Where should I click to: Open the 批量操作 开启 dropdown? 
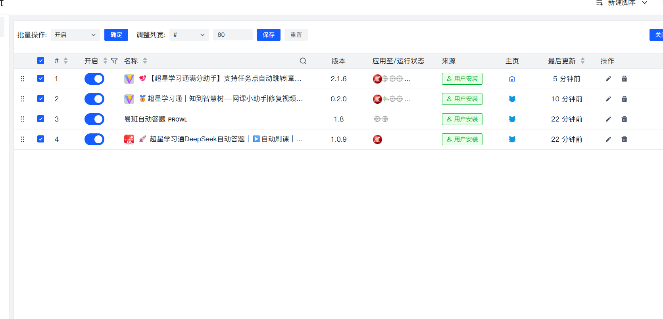75,35
